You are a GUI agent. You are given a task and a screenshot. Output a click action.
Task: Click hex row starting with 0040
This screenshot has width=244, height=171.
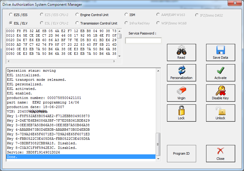click(61, 49)
